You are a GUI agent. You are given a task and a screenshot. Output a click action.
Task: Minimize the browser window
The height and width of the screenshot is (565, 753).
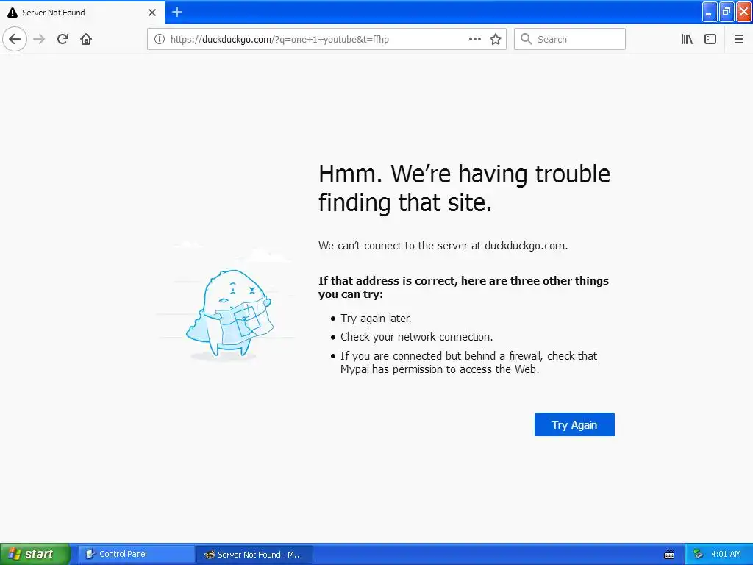coord(710,12)
